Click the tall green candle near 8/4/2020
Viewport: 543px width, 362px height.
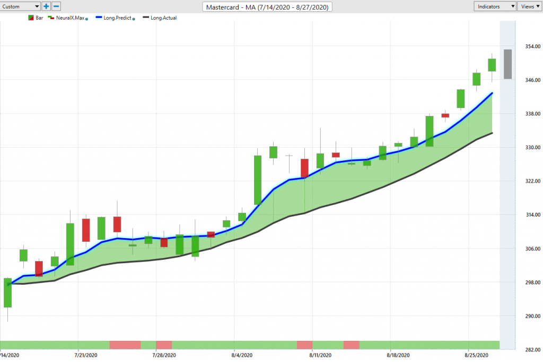(x=258, y=180)
